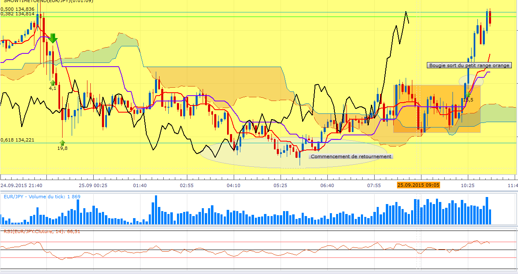Screen dimensions: 518x274
Task: Select the 'Commencement de retournement' label
Action: pos(351,156)
